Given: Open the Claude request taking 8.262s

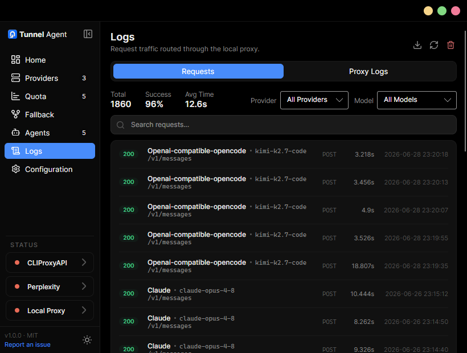Looking at the screenshot, I should coord(284,322).
